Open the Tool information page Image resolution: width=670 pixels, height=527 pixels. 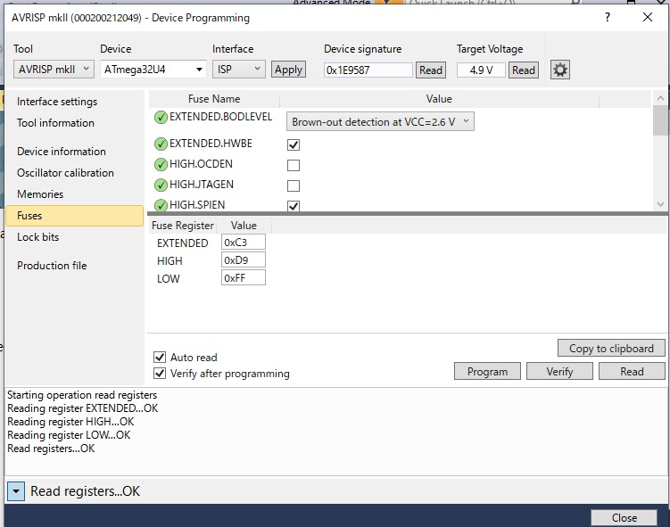point(55,123)
